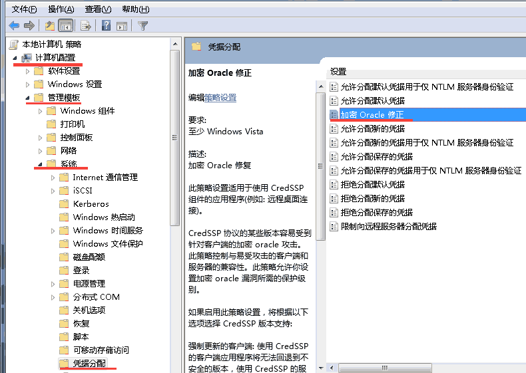Click the 策略设置 edit link
The width and height of the screenshot is (526, 373).
[x=220, y=98]
